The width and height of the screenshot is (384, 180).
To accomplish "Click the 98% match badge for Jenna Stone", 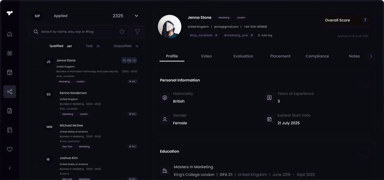I will 132,82.
